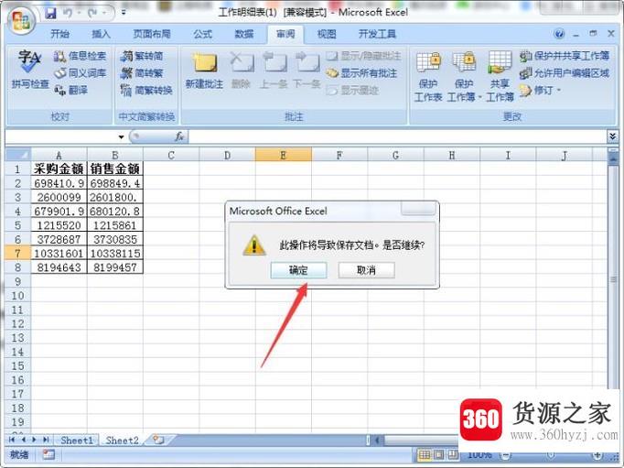Click 允许用户编辑区域
Image resolution: width=624 pixels, height=468 pixels.
565,73
